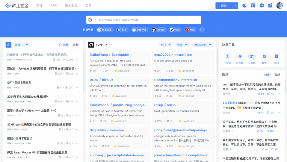
Task: Open settings gear icon
Action: click(262, 5)
